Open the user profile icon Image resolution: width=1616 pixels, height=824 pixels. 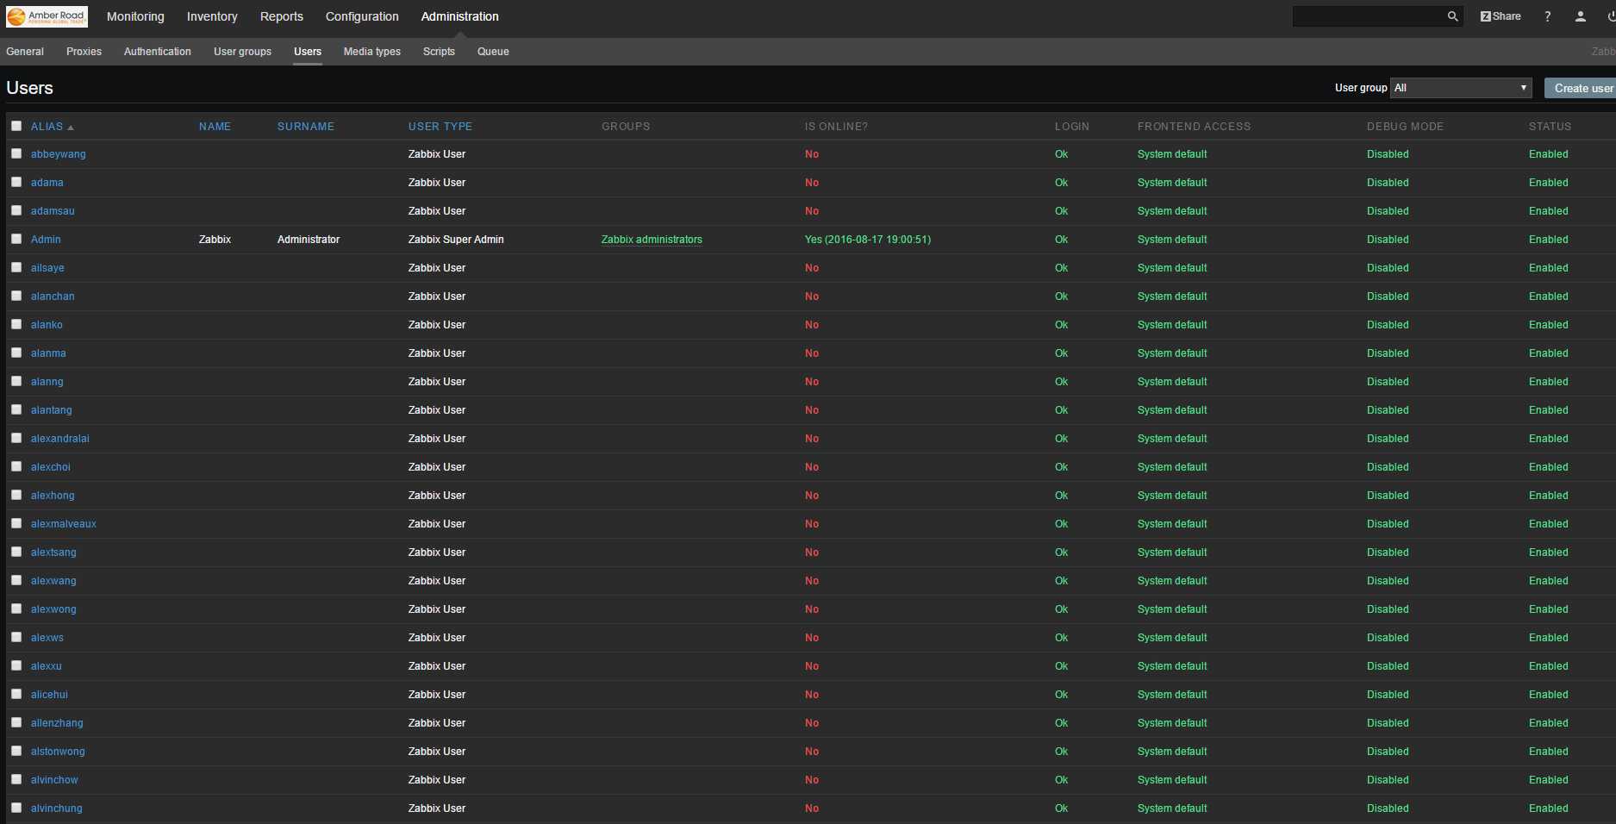coord(1580,16)
